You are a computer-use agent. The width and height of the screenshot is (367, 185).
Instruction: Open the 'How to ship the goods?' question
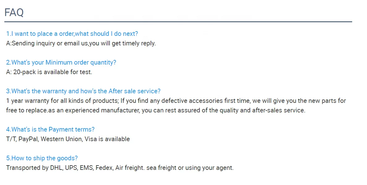click(x=42, y=158)
